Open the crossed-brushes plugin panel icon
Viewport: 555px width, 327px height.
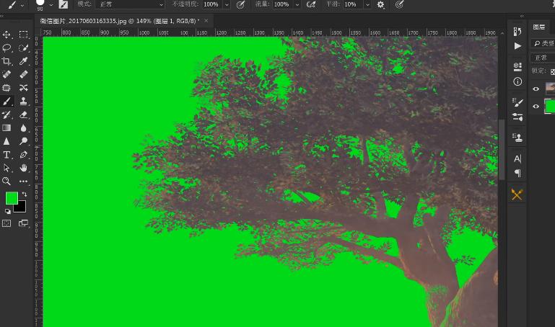coord(517,194)
